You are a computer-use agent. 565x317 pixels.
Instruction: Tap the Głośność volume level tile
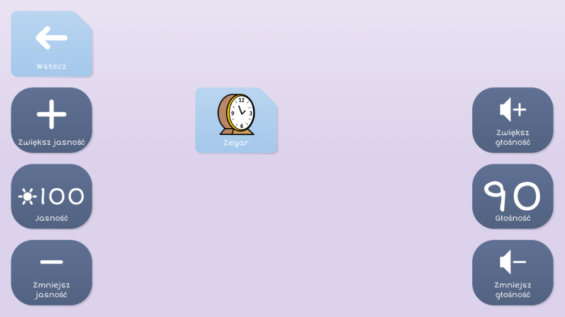click(513, 196)
